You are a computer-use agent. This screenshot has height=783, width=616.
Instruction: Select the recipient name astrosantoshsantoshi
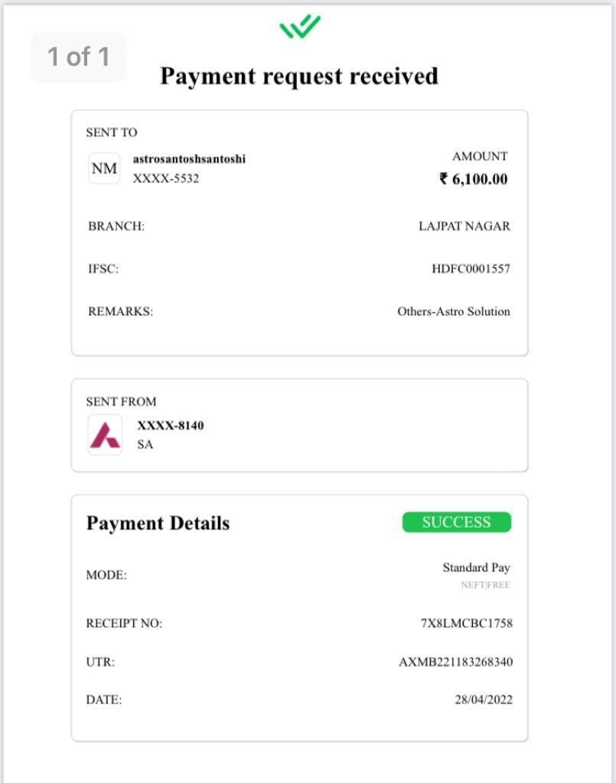click(x=189, y=159)
